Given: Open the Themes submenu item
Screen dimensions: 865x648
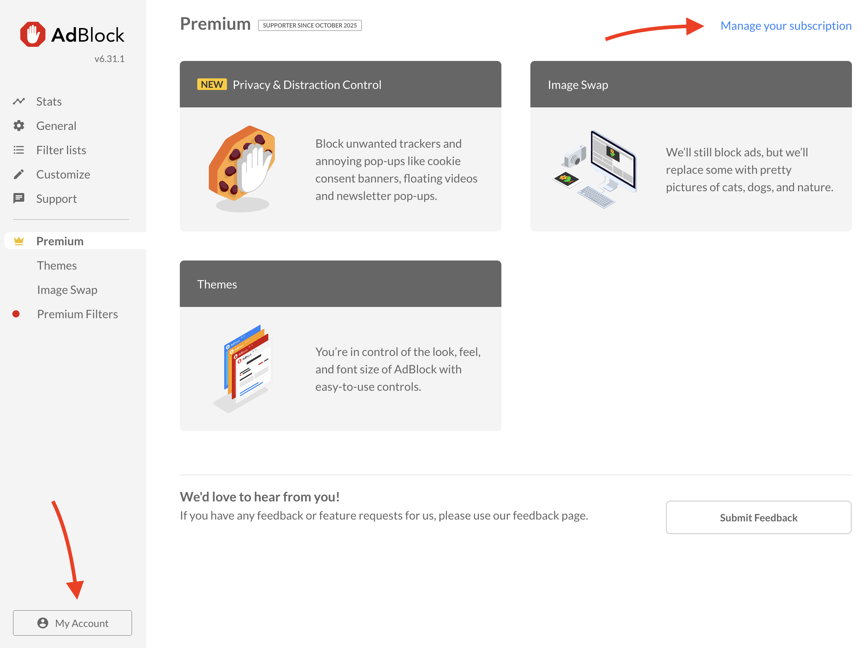Looking at the screenshot, I should 57,265.
